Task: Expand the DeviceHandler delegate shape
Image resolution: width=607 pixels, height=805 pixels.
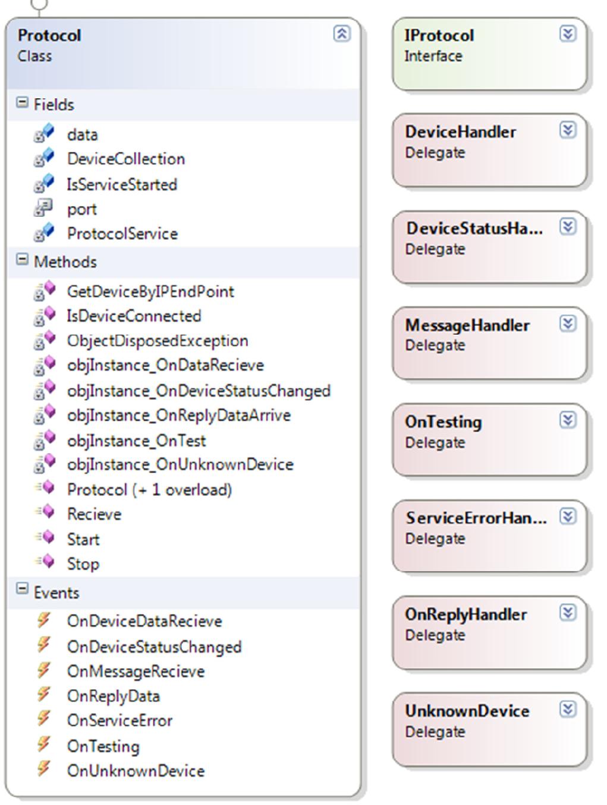Action: pyautogui.click(x=569, y=132)
